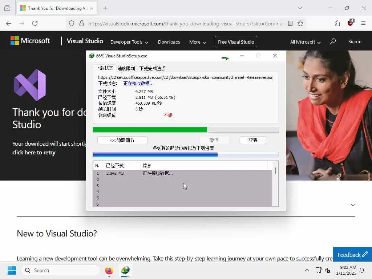Switch to the 下载状态 tab

tap(104, 68)
